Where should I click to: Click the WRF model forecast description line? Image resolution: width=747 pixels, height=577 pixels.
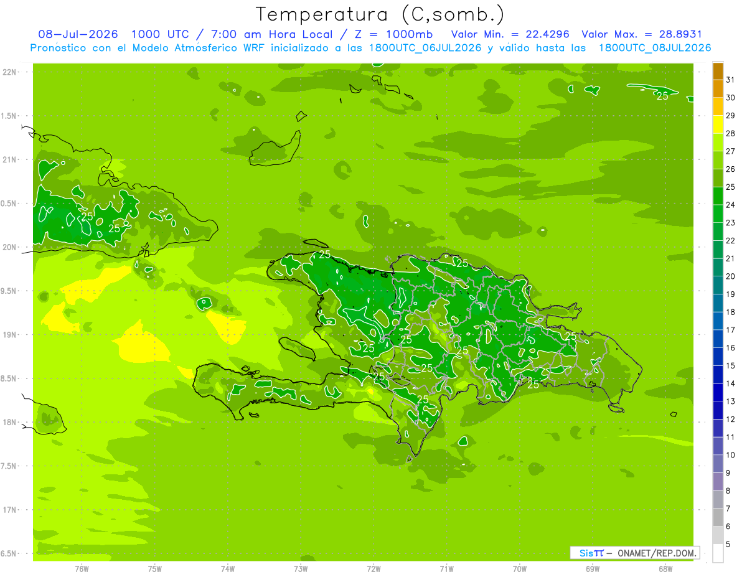click(x=370, y=48)
